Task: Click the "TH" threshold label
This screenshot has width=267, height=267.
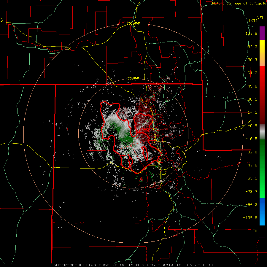Action: tap(255, 231)
